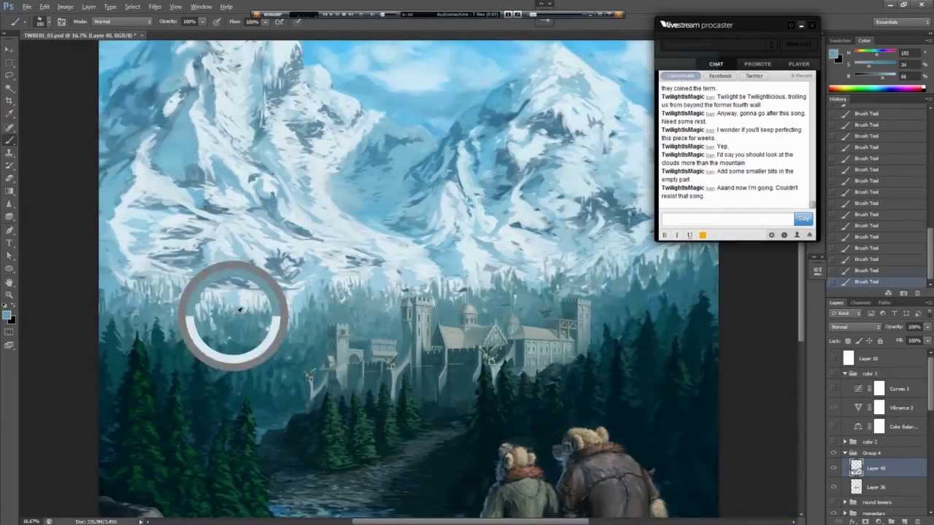This screenshot has height=525, width=934.
Task: Select the Zoom tool in toolbar
Action: point(9,295)
